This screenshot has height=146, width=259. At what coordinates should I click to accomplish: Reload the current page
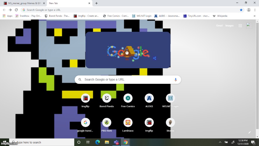click(x=16, y=10)
